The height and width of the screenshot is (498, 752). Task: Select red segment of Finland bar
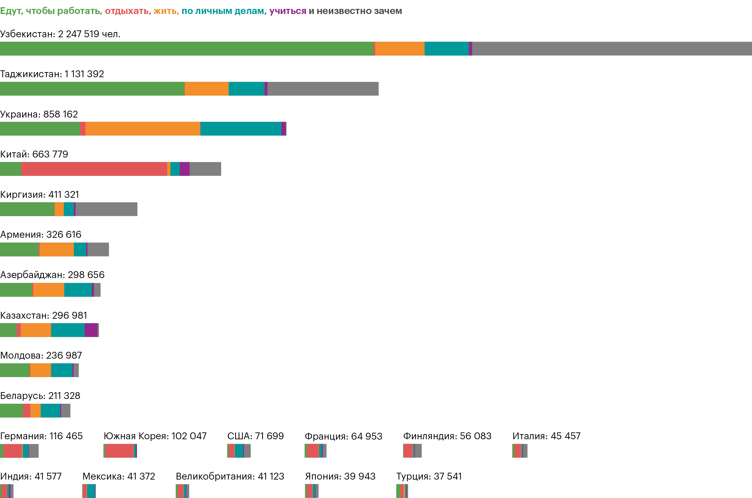pyautogui.click(x=408, y=451)
